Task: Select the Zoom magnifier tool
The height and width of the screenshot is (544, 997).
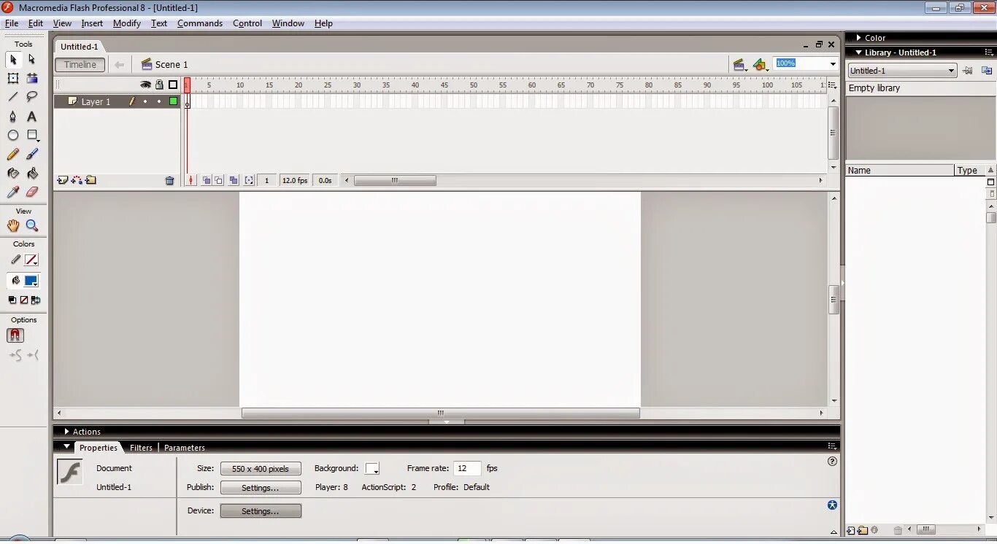Action: click(32, 226)
